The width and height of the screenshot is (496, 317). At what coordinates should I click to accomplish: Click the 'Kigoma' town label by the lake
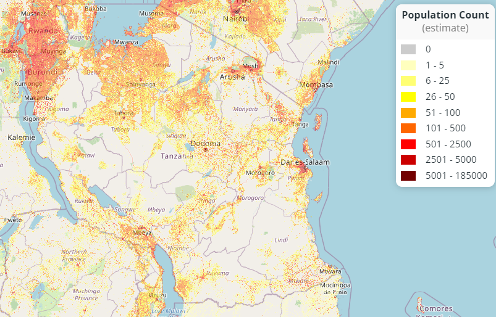pyautogui.click(x=34, y=119)
